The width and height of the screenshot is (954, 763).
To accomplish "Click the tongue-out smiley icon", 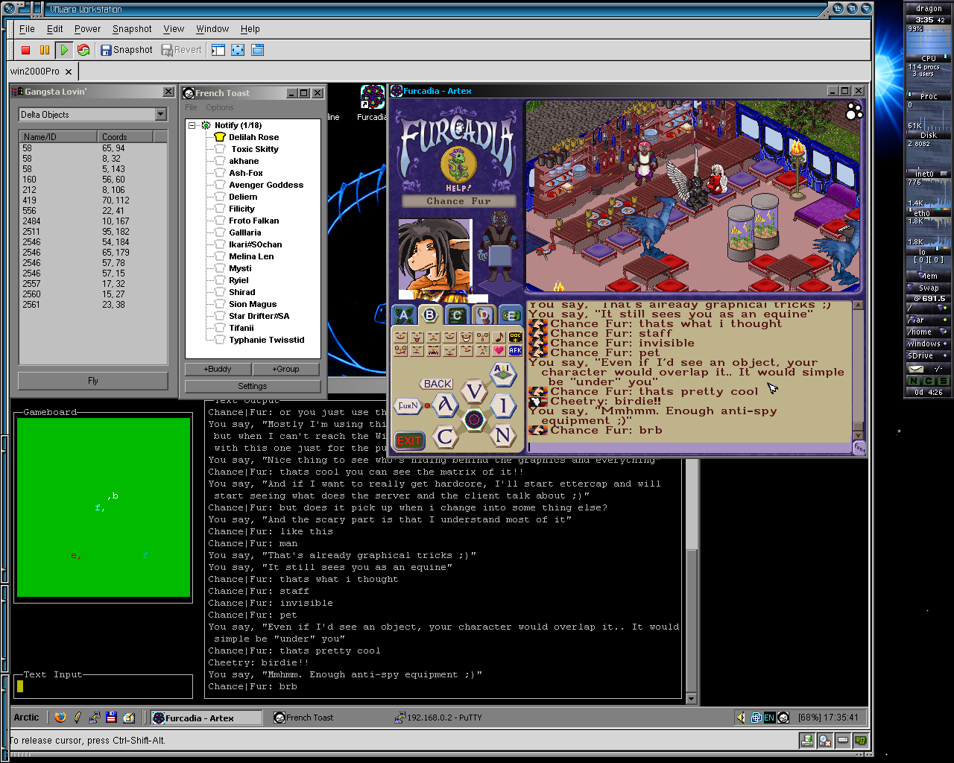I will click(417, 338).
